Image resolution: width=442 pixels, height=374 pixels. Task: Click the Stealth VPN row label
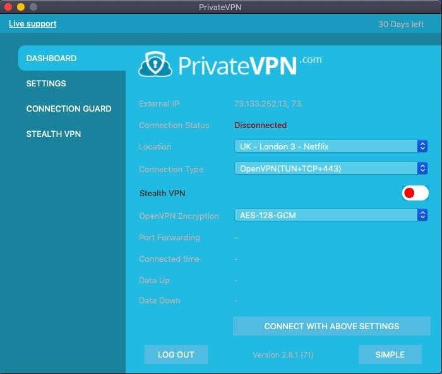click(162, 193)
